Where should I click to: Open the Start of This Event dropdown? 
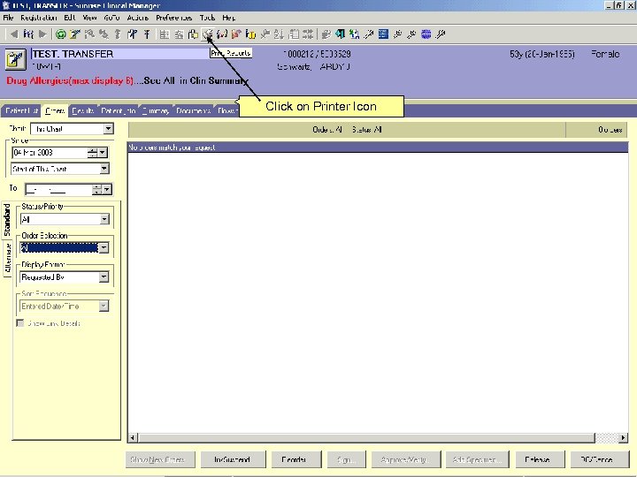click(104, 169)
